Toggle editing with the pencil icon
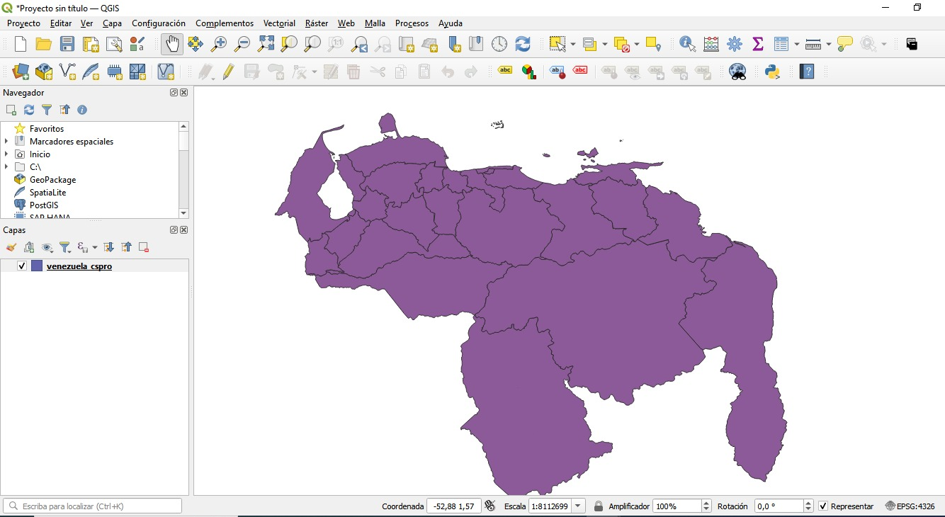Viewport: 945px width, 517px height. tap(228, 72)
